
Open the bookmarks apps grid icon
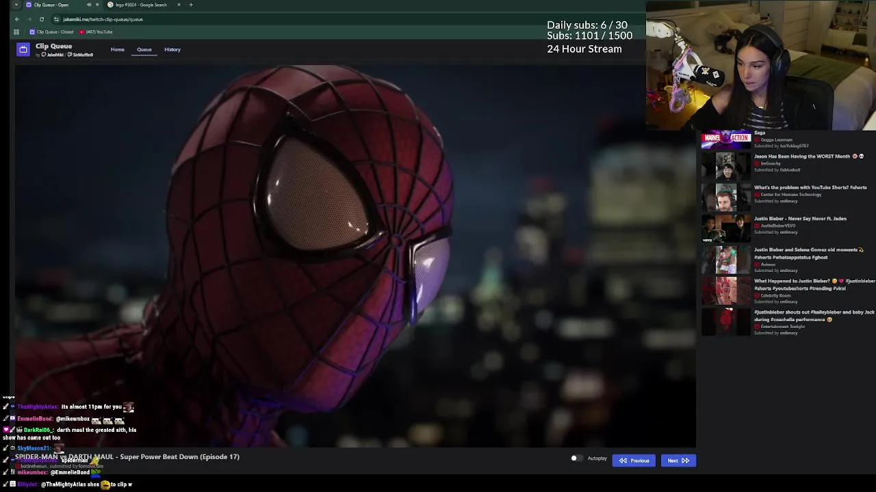[x=16, y=31]
